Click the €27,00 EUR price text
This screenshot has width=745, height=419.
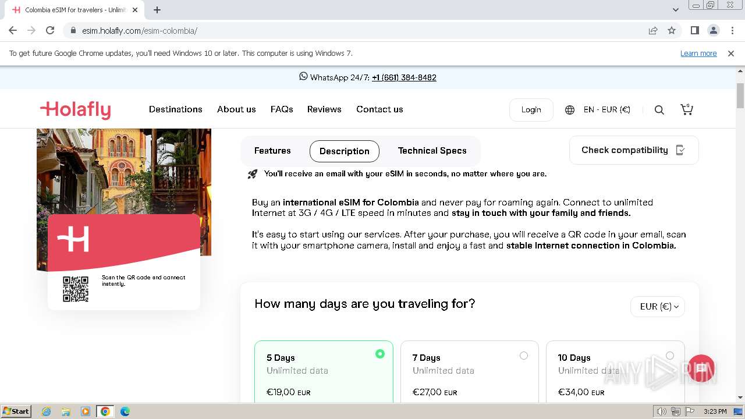435,392
